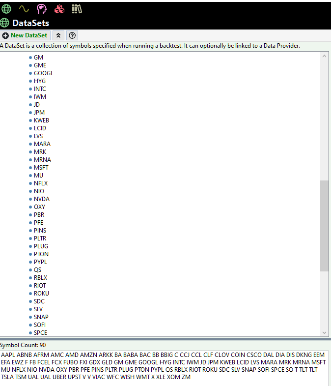Click scrollbar down arrow
This screenshot has width=331, height=386.
(324, 332)
